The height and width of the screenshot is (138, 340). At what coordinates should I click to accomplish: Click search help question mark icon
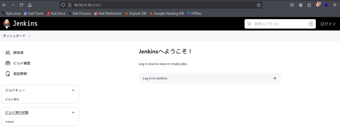[311, 24]
